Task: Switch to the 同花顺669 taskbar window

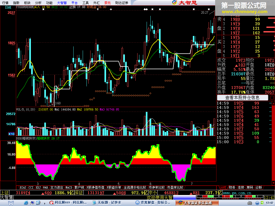Action: [68, 203]
